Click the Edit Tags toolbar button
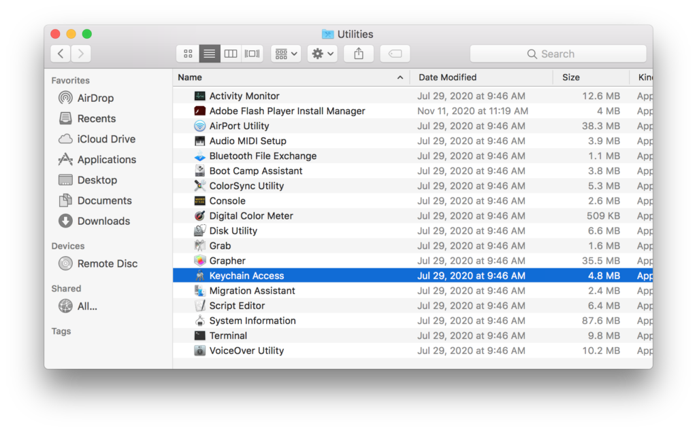 [395, 54]
